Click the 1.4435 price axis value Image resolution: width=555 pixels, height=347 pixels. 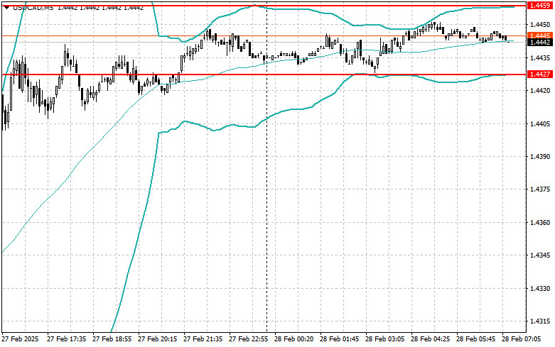[x=540, y=57]
